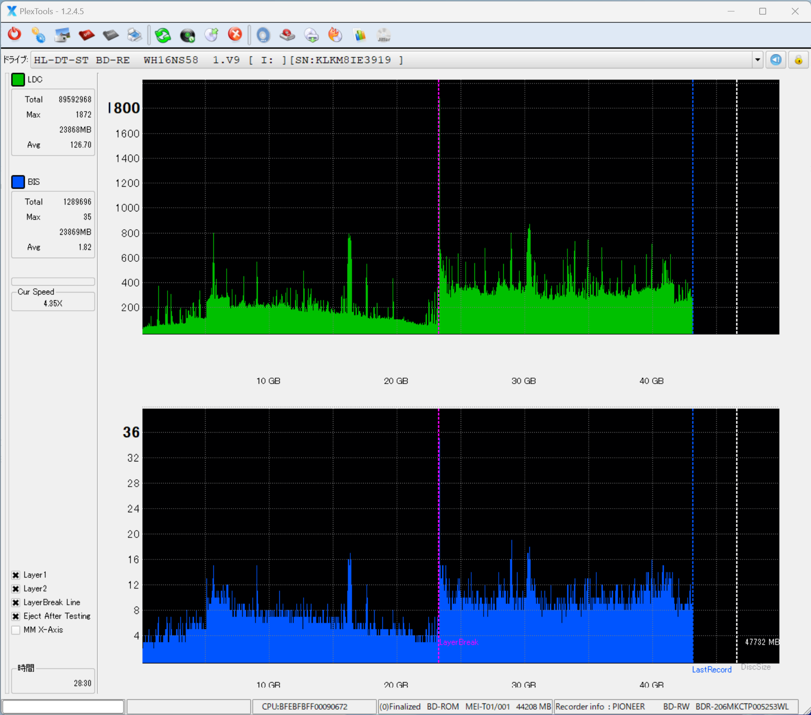Image resolution: width=811 pixels, height=715 pixels.
Task: Click the yellow padlock lock button
Action: pyautogui.click(x=798, y=60)
